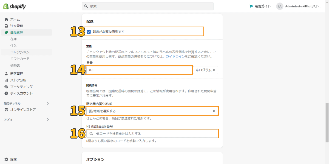Viewport: 329px width, 164px height.
Task: Click the オンラインストア storefront icon
Action: [x=6, y=110]
